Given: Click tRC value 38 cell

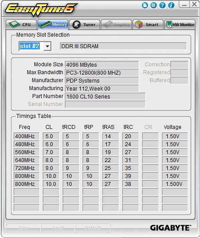Looking at the screenshot, I should (130, 184).
